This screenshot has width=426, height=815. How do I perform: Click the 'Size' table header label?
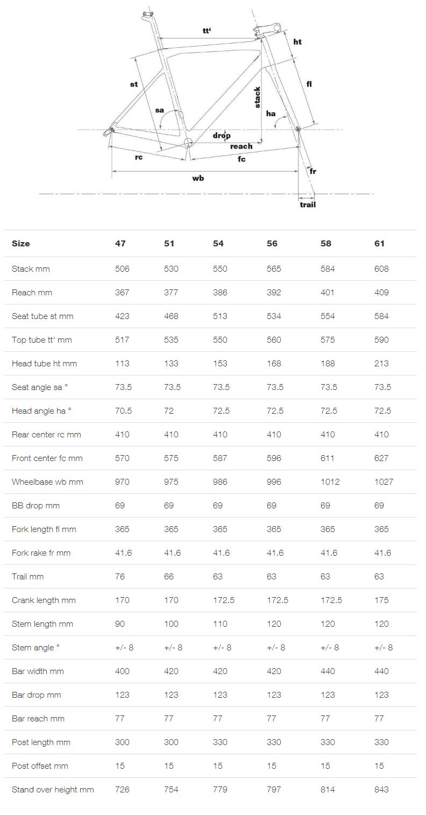pos(21,244)
